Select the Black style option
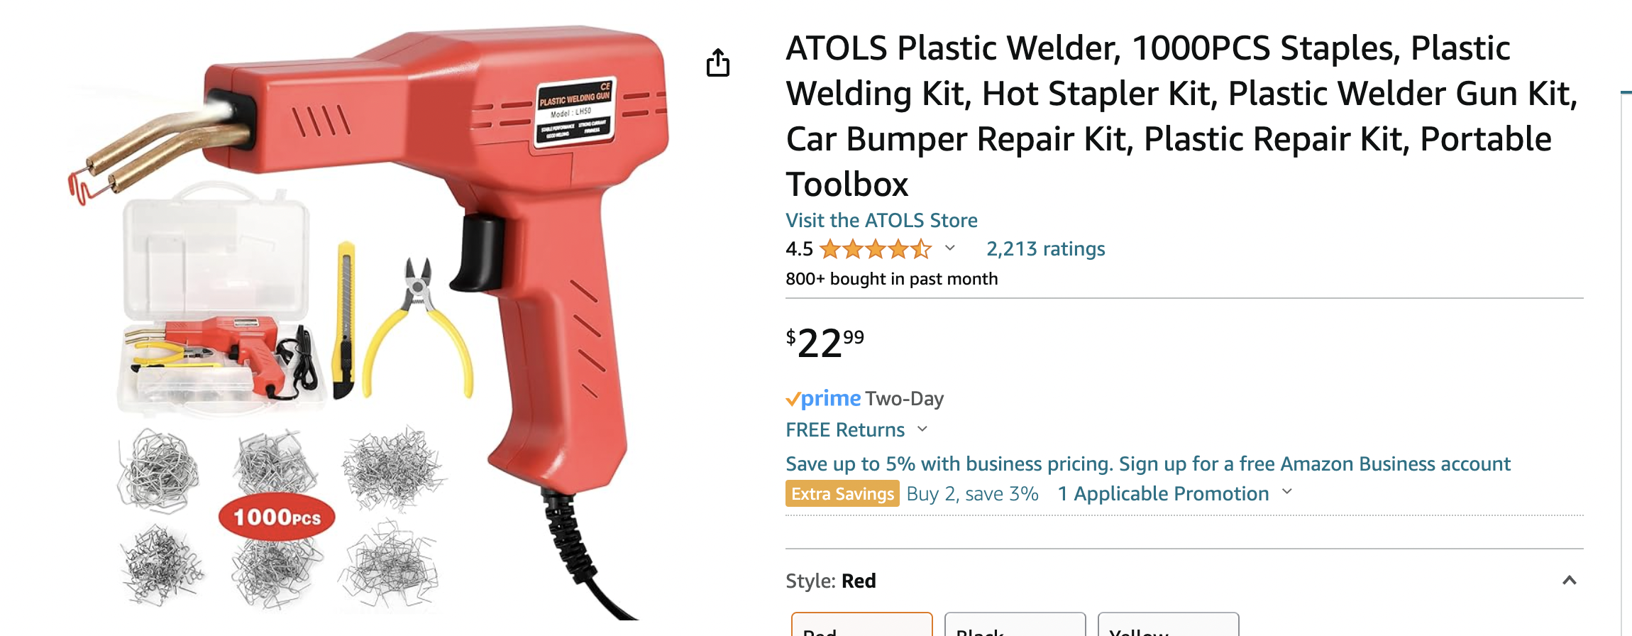 (1015, 624)
